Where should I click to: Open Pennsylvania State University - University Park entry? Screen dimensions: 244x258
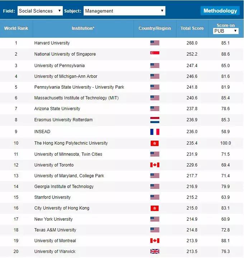[79, 87]
